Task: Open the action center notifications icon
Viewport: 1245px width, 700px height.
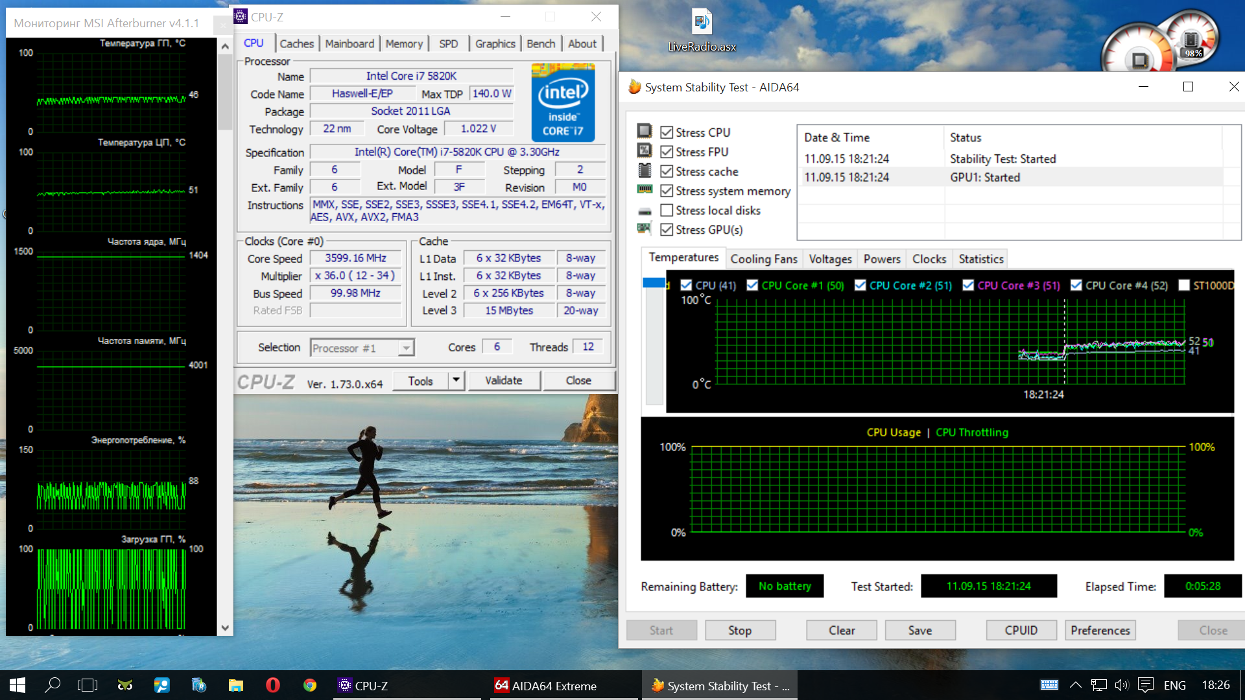Action: (1146, 685)
